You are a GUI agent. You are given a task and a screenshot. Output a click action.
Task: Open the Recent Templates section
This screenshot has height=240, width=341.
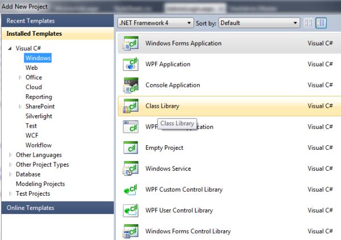[x=57, y=21]
